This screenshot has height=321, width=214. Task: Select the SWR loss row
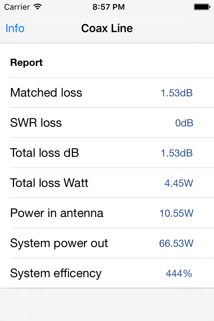(x=107, y=123)
